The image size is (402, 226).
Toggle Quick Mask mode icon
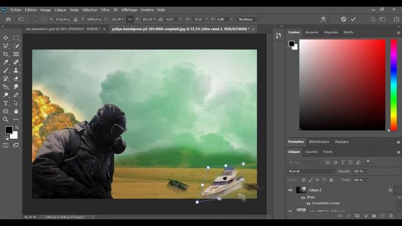6,145
